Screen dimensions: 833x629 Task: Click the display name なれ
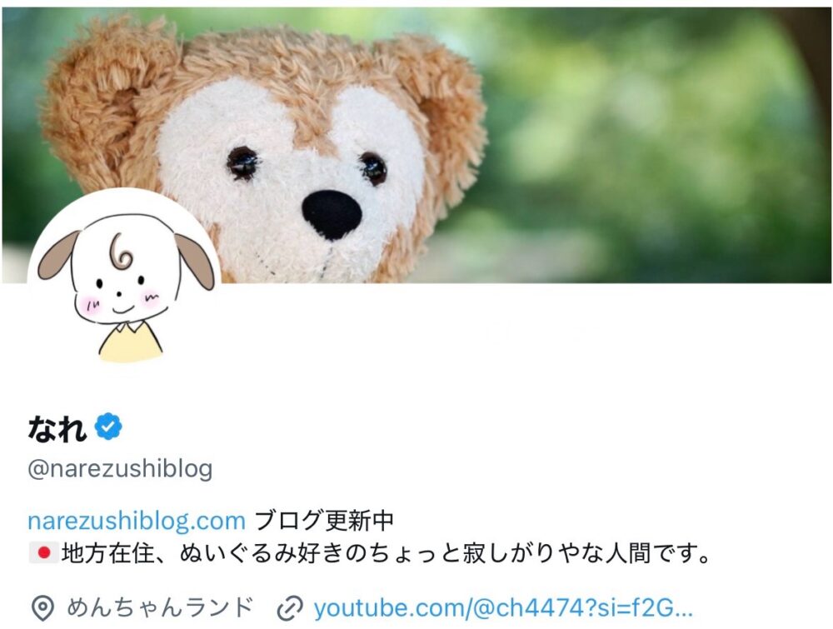coord(57,428)
